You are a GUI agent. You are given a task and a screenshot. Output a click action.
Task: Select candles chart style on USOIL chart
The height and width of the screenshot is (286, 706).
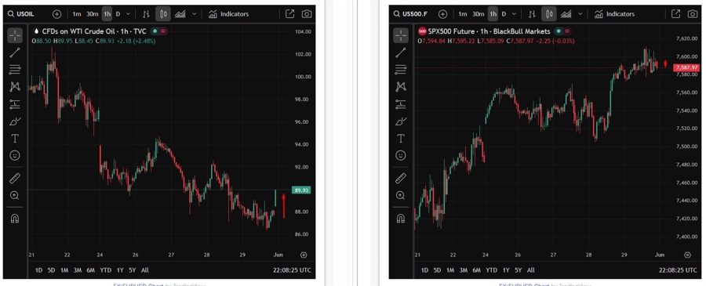[163, 14]
